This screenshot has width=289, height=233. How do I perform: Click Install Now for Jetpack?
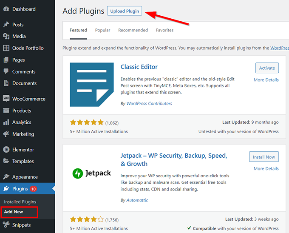pos(264,157)
